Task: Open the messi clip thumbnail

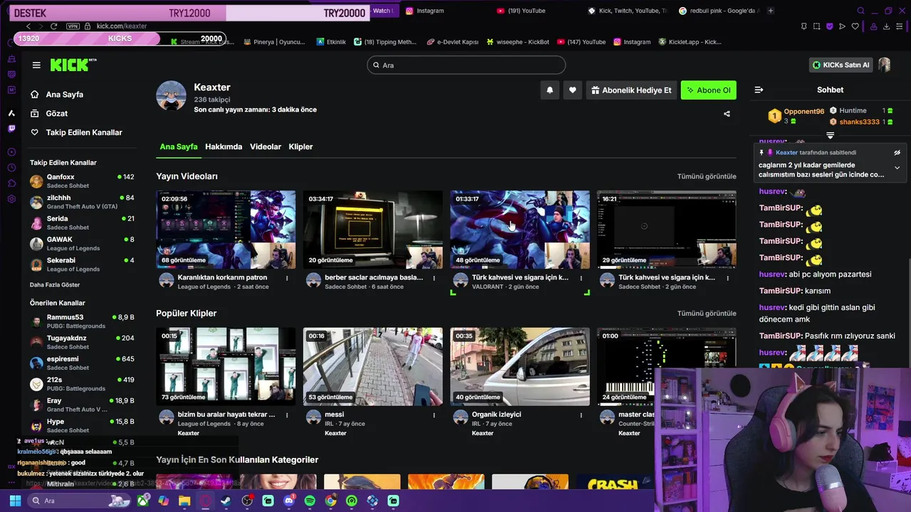Action: 373,366
